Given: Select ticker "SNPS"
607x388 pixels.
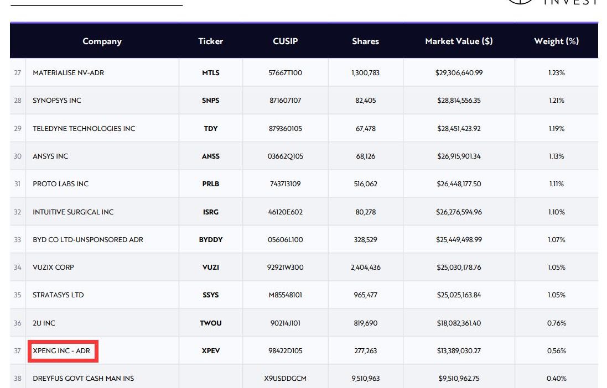Looking at the screenshot, I should point(211,101).
